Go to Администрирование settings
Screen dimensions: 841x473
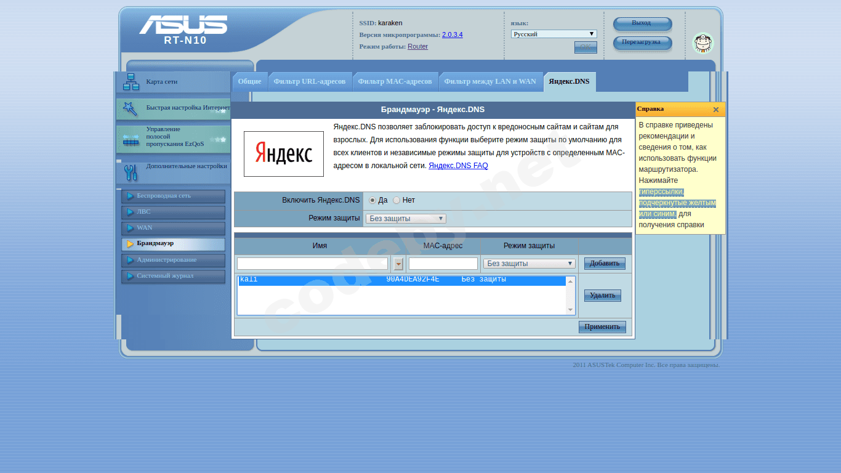(x=173, y=261)
